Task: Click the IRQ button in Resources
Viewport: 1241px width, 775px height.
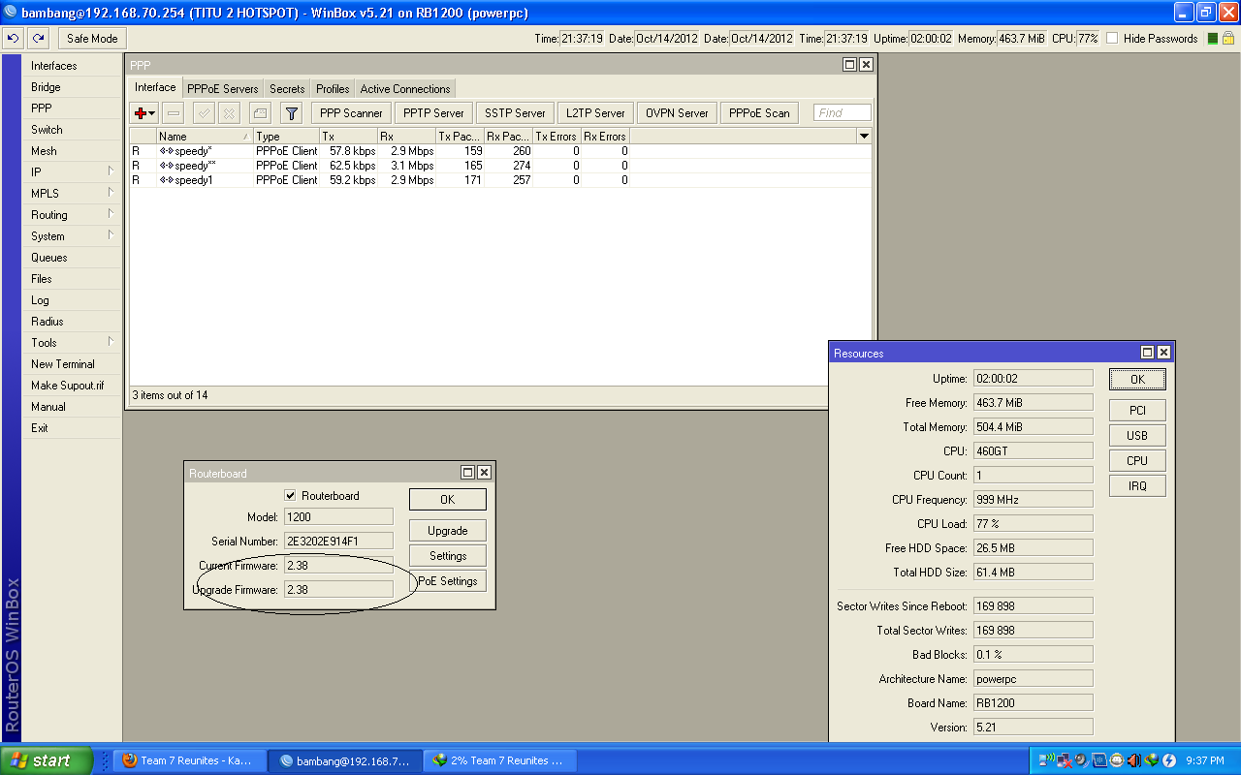Action: (x=1137, y=486)
